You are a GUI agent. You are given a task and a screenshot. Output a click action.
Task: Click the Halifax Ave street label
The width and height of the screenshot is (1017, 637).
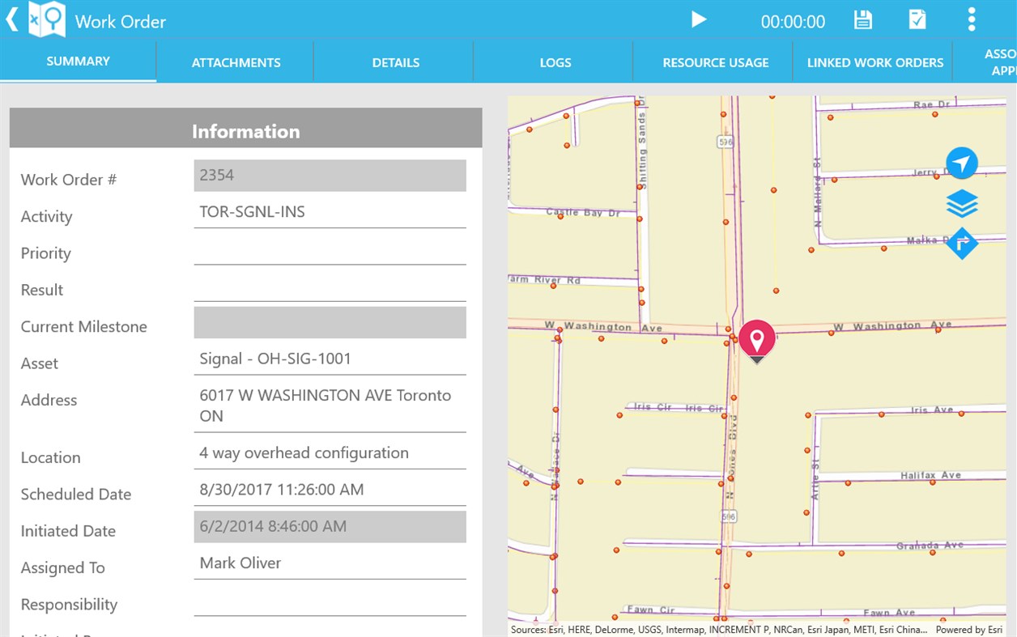click(x=930, y=476)
